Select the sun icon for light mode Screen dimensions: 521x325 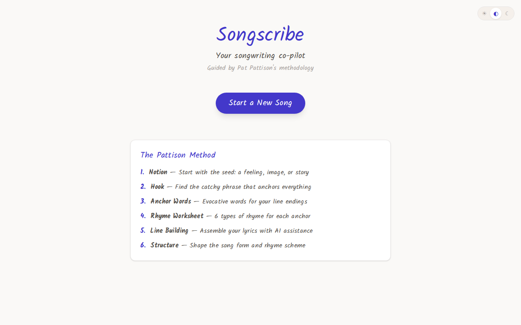(484, 13)
